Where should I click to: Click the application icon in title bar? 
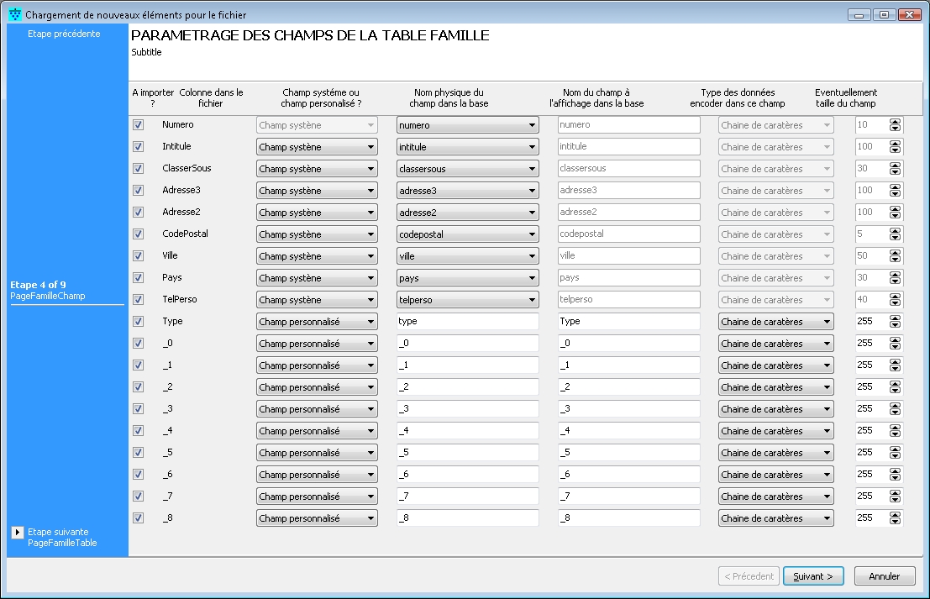pyautogui.click(x=14, y=15)
